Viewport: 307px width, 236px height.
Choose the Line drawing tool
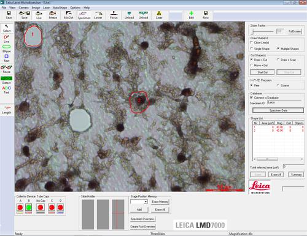click(7, 39)
